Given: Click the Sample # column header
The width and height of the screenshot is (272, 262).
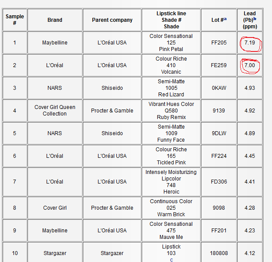Looking at the screenshot, I should [15, 20].
